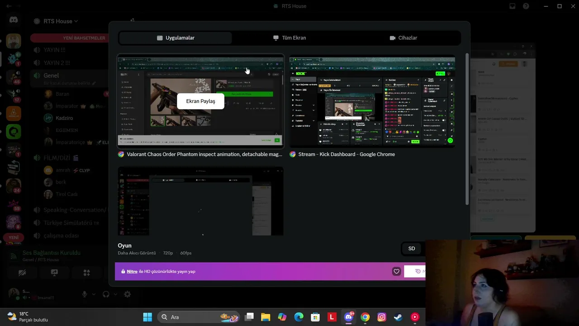The width and height of the screenshot is (579, 326).
Task: Open Instagram from the taskbar
Action: pyautogui.click(x=382, y=317)
